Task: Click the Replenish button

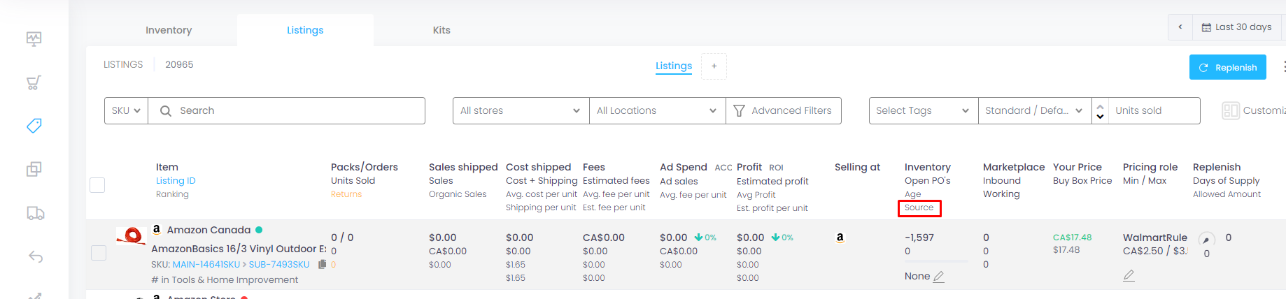Action: [1228, 67]
